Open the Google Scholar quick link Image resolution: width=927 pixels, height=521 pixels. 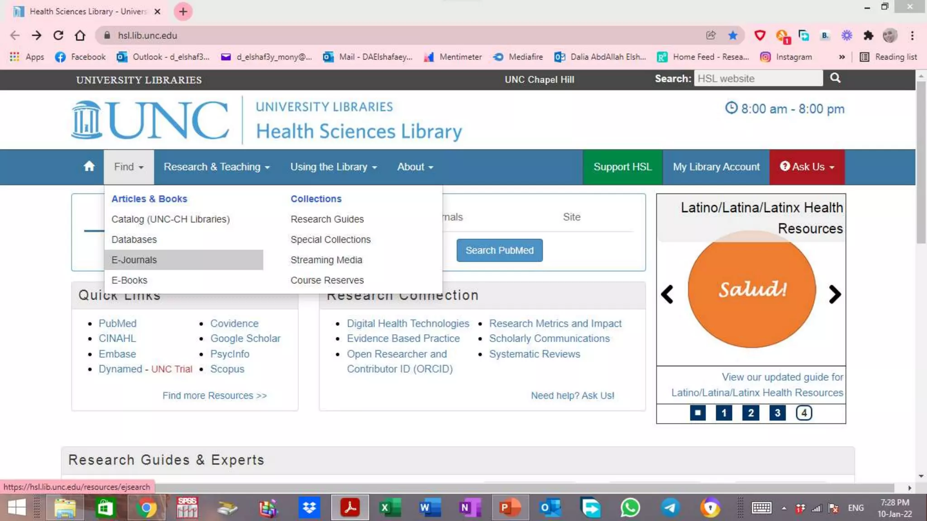pos(245,338)
